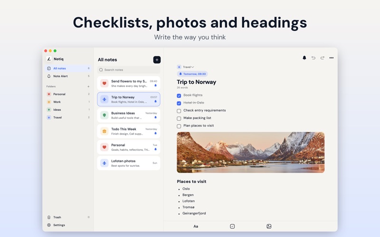
Task: Open the Personal note card
Action: click(129, 147)
